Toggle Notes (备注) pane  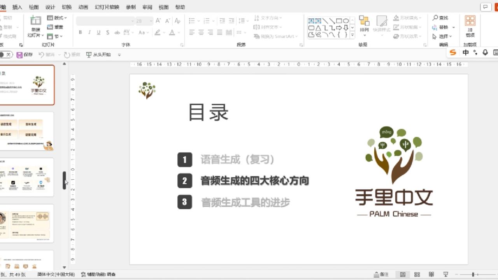click(x=381, y=275)
